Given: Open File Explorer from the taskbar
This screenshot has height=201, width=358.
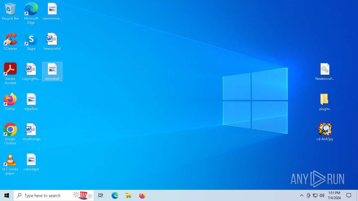Looking at the screenshot, I should 129,195.
